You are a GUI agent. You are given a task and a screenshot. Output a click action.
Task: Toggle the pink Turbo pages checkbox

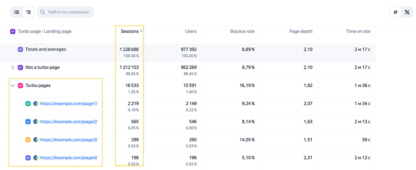[x=20, y=85]
